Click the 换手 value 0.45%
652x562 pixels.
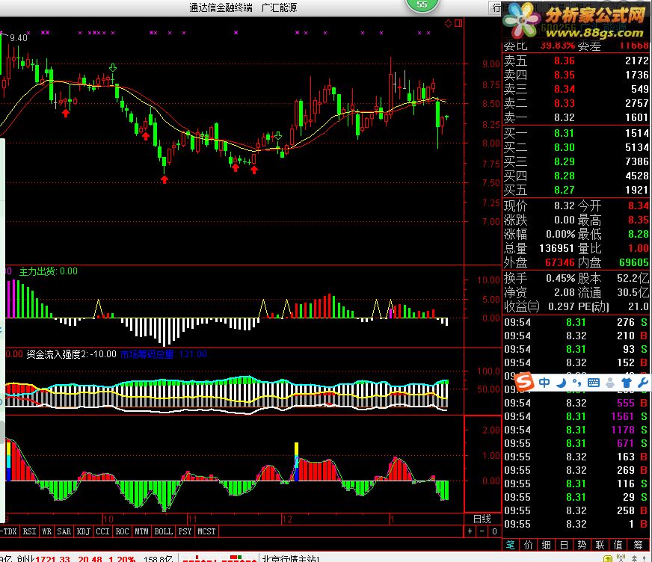click(x=560, y=278)
